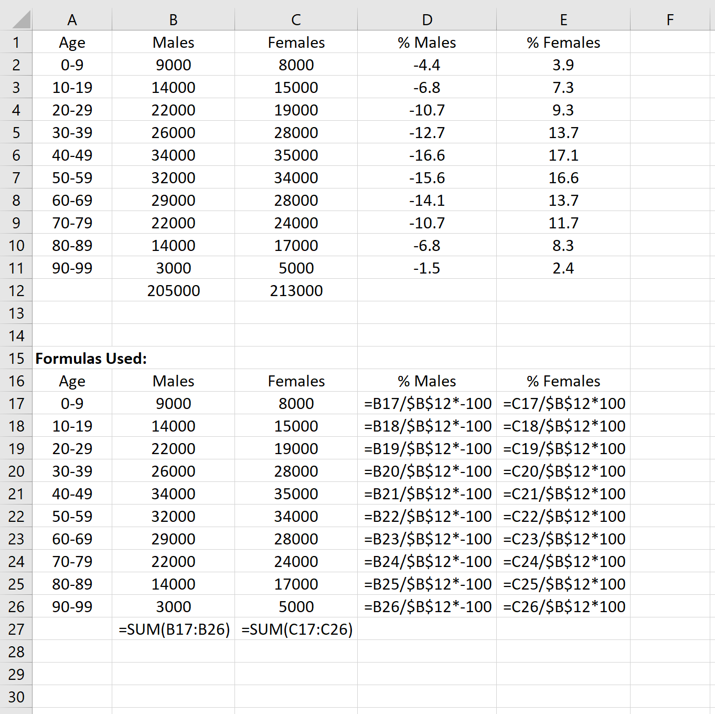Select row 15 header beside Formulas Used

tap(16, 359)
